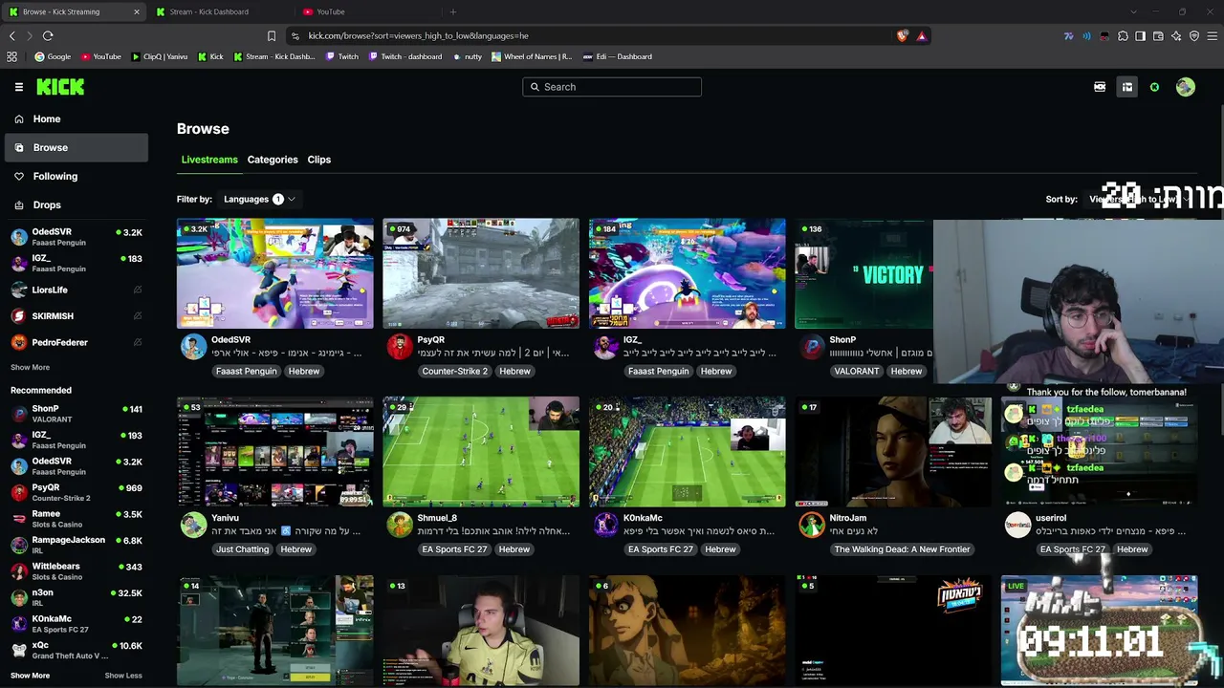
Task: Toggle the browser sidebar panel icon
Action: 1140,36
